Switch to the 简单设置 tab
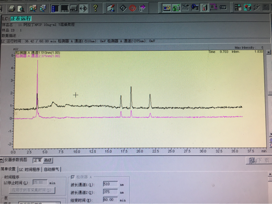Screen dimensions: 272x204 point(8,169)
